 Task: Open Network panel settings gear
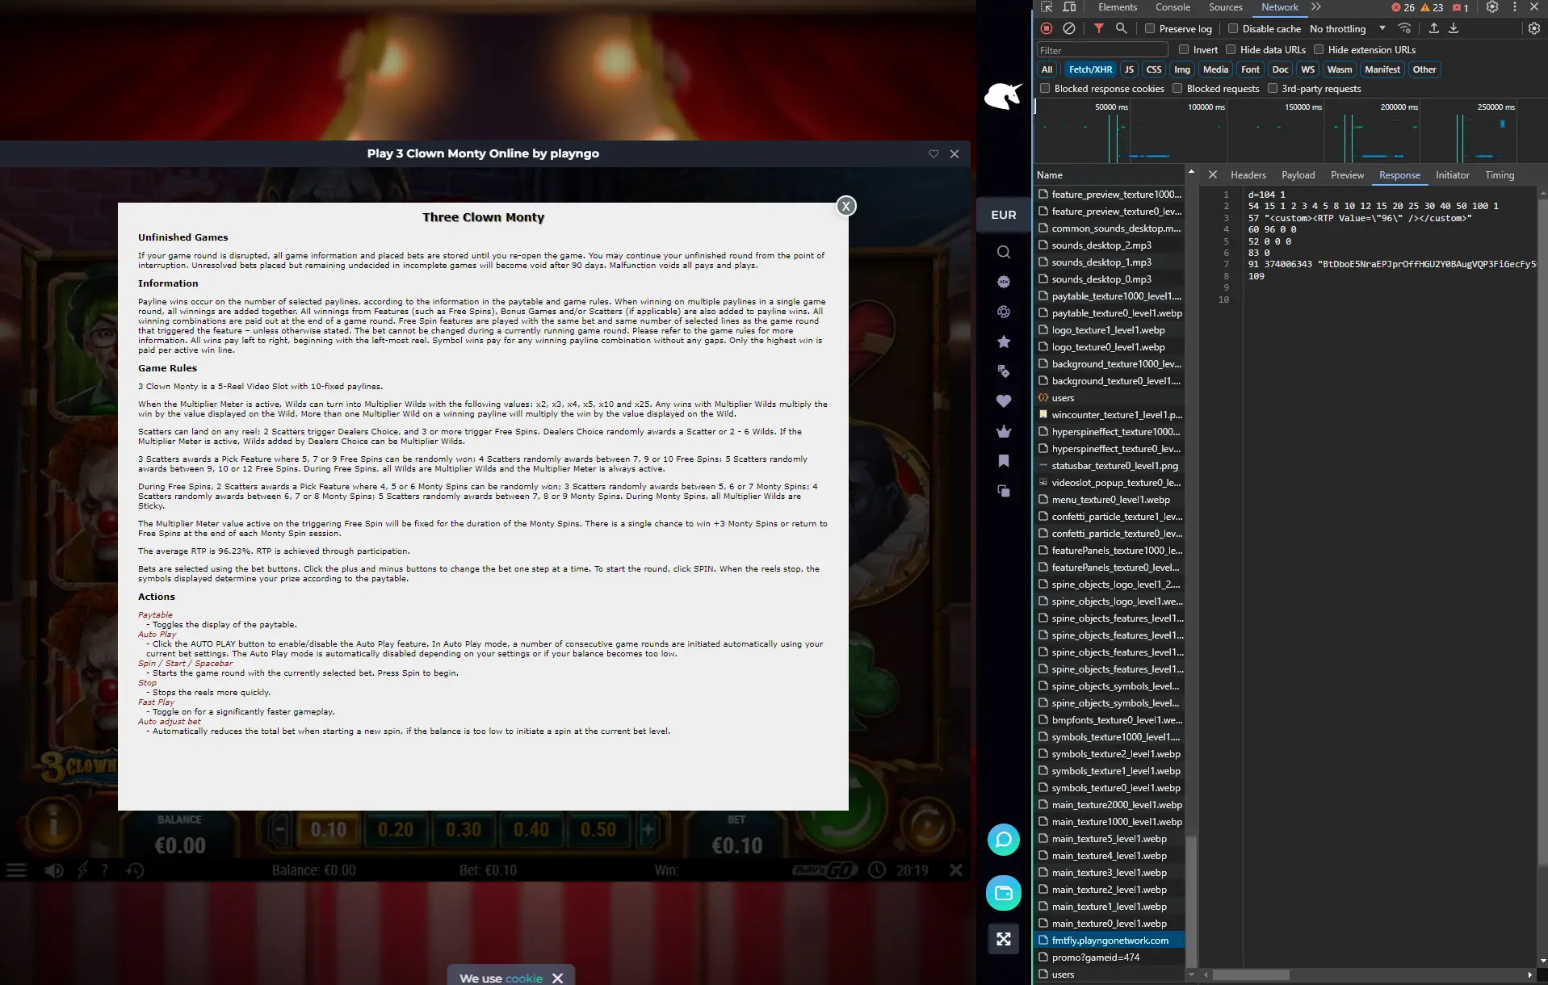click(1534, 28)
